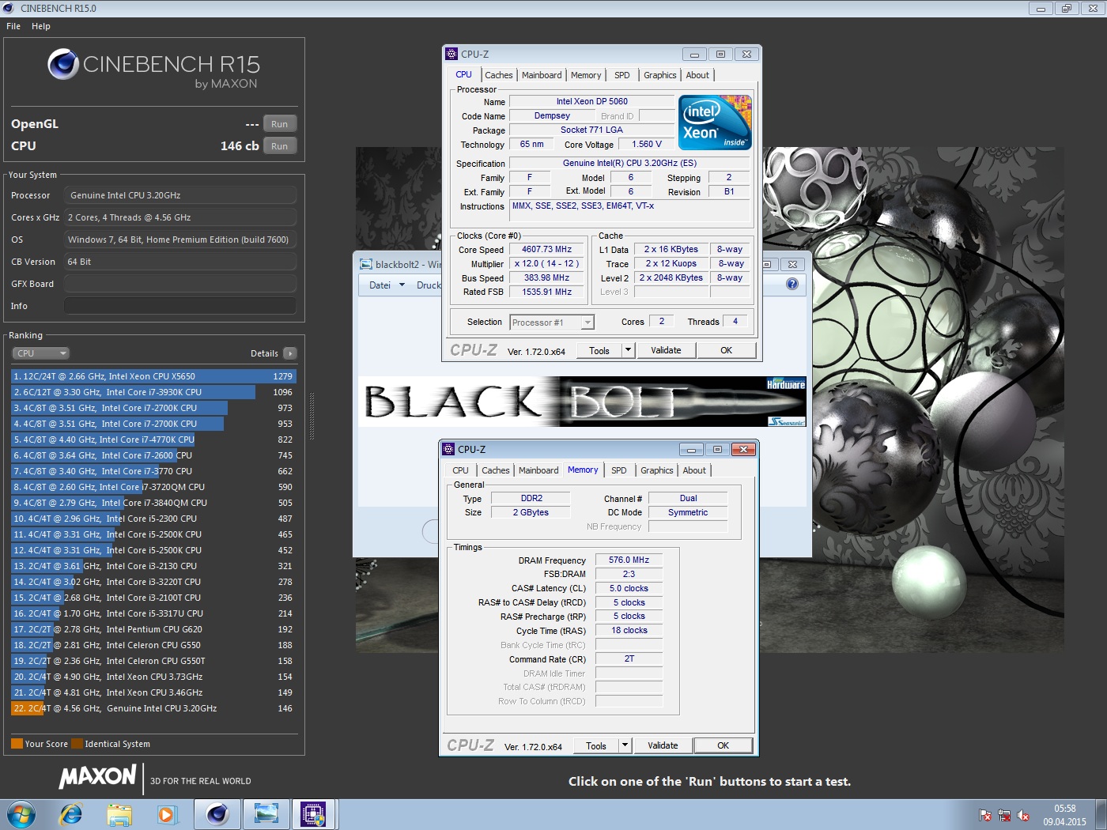Image resolution: width=1107 pixels, height=830 pixels.
Task: Open Tools dropdown arrow in lower CPU-Z
Action: [x=625, y=745]
